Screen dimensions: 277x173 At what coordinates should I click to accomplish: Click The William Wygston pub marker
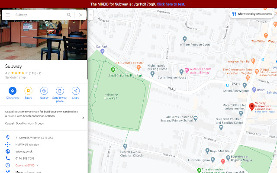pos(266,36)
